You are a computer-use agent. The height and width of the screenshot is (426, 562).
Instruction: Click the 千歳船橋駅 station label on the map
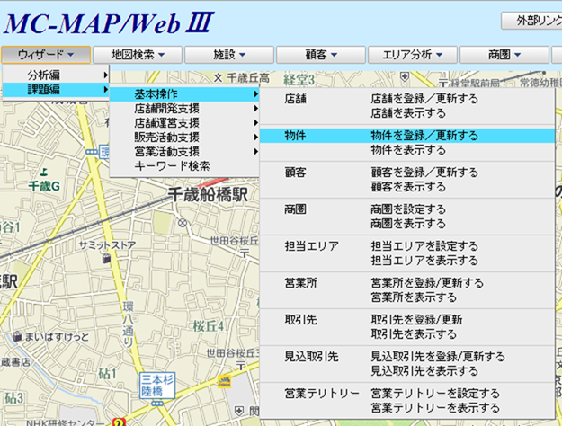point(210,195)
